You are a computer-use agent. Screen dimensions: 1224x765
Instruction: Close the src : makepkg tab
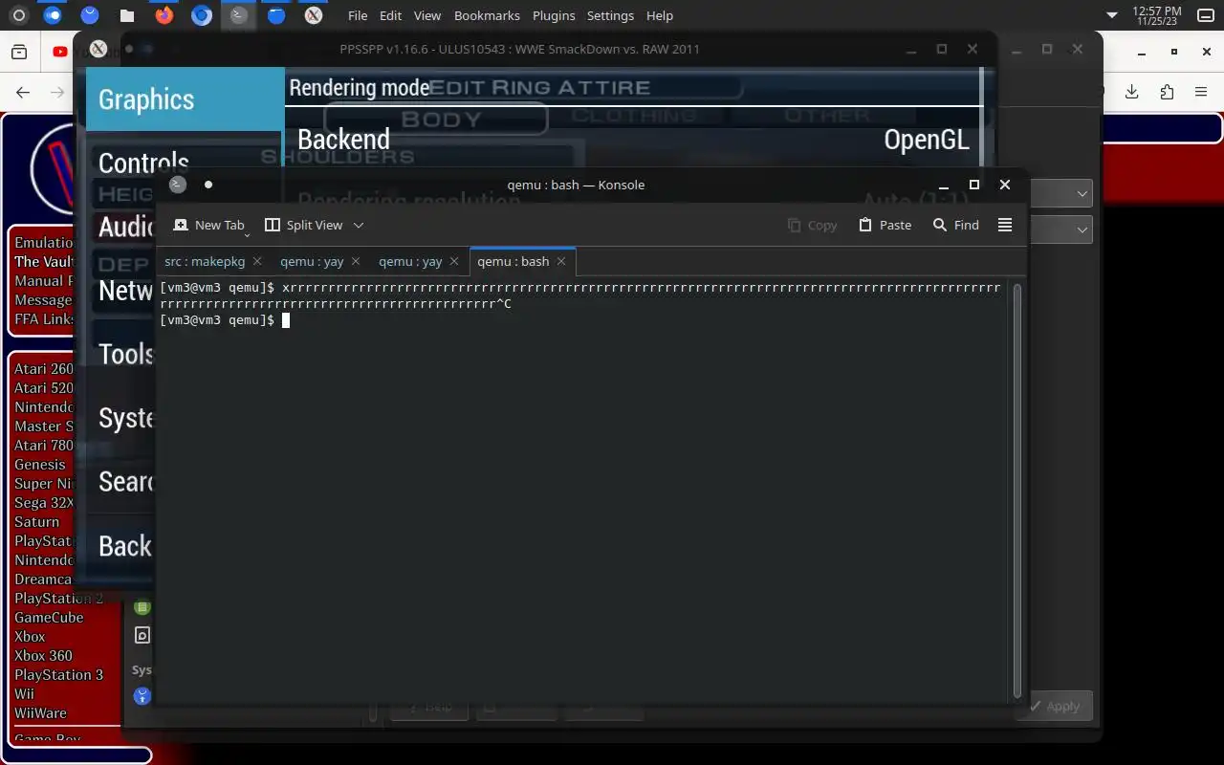pos(257,261)
